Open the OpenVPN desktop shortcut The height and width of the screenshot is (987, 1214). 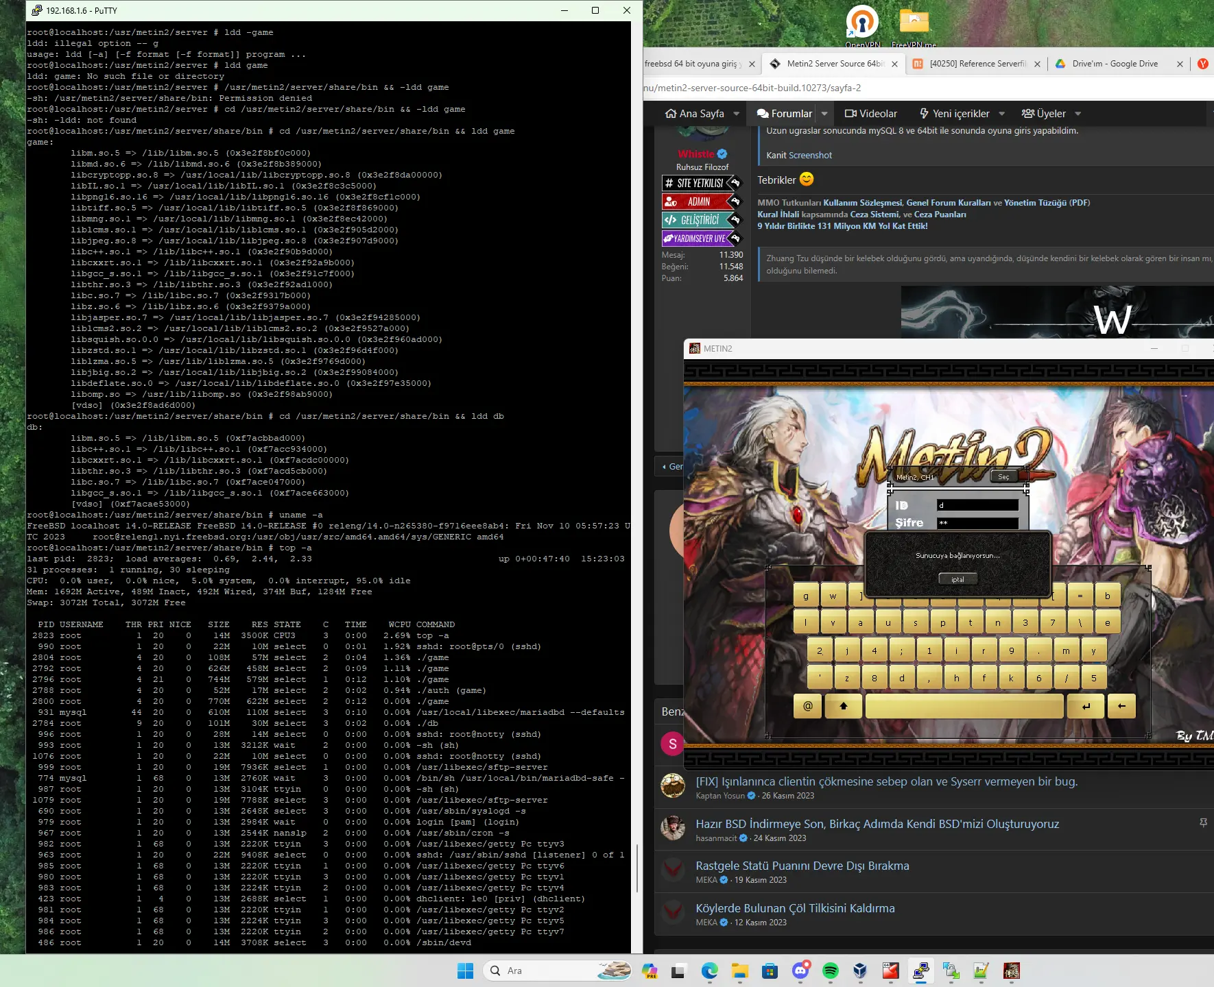coord(862,26)
